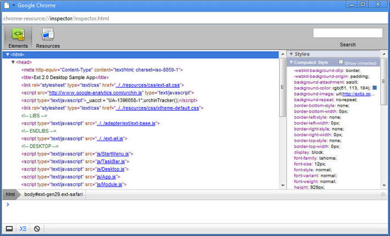This screenshot has height=236, width=390.
Task: Select the title Ext 2.0 Desktop row
Action: coord(65,77)
